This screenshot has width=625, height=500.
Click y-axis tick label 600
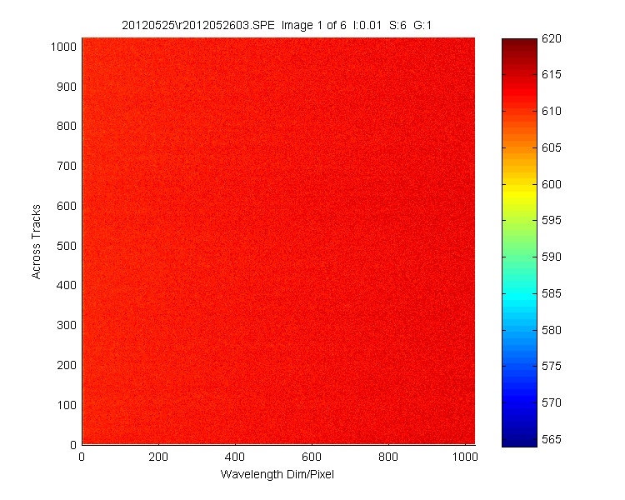(x=67, y=206)
